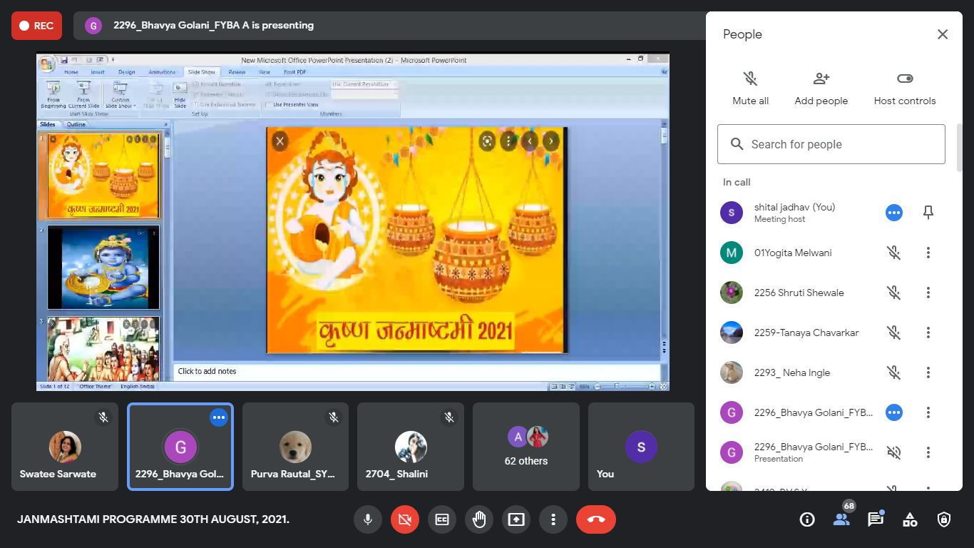Click the Present now screen icon
The height and width of the screenshot is (548, 974).
coord(516,519)
